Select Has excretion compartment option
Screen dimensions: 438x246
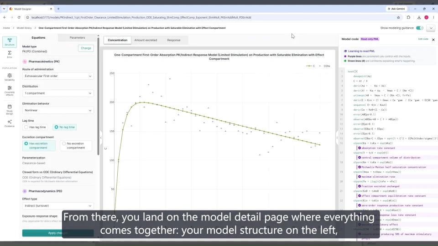(39, 146)
